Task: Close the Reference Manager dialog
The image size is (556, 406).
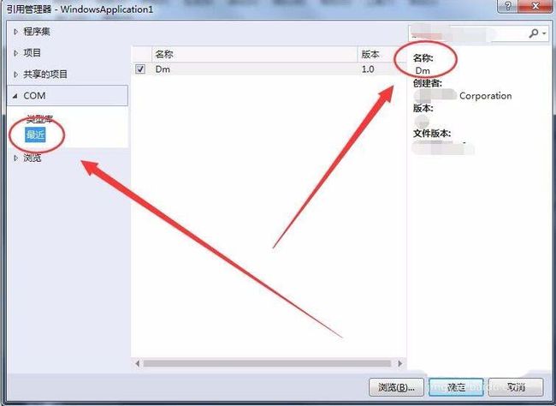Action: click(535, 6)
